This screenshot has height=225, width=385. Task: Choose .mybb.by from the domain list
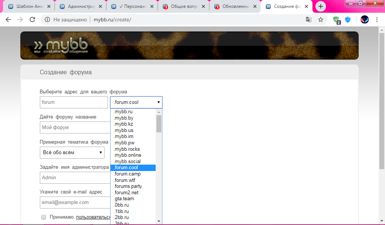133,118
